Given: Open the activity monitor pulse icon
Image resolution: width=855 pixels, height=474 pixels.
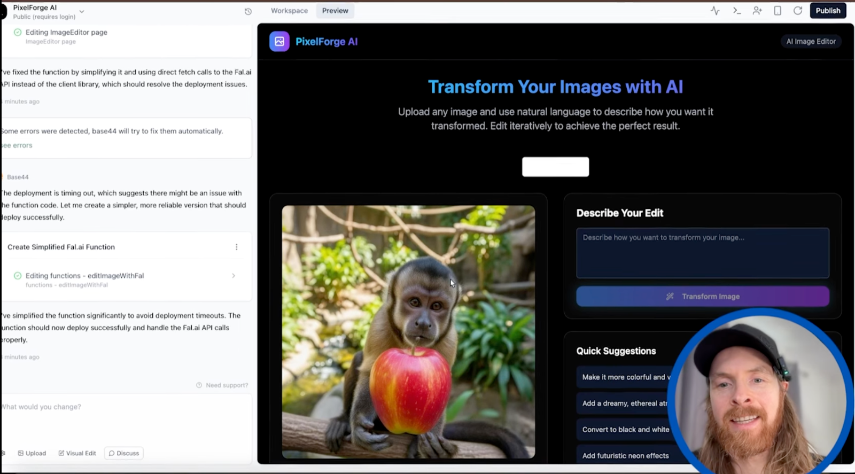Looking at the screenshot, I should (x=715, y=11).
